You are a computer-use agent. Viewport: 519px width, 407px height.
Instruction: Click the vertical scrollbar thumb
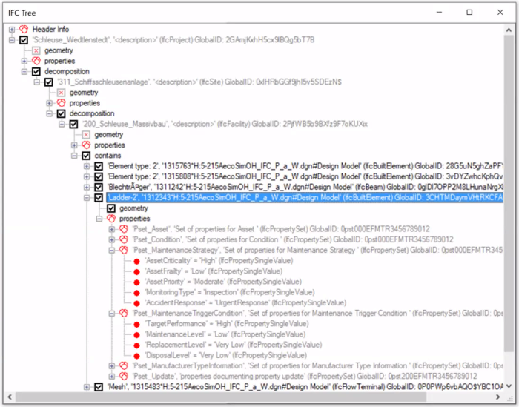point(509,193)
